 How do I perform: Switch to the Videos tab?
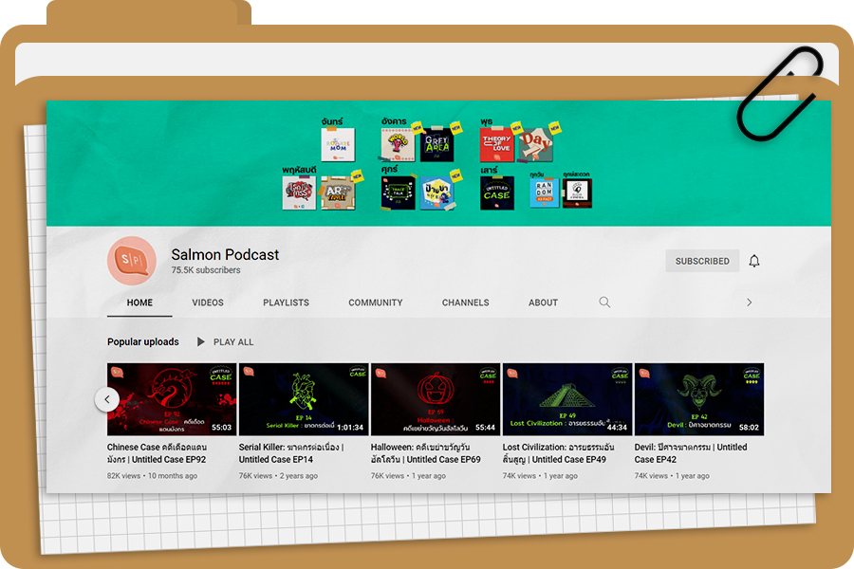208,303
